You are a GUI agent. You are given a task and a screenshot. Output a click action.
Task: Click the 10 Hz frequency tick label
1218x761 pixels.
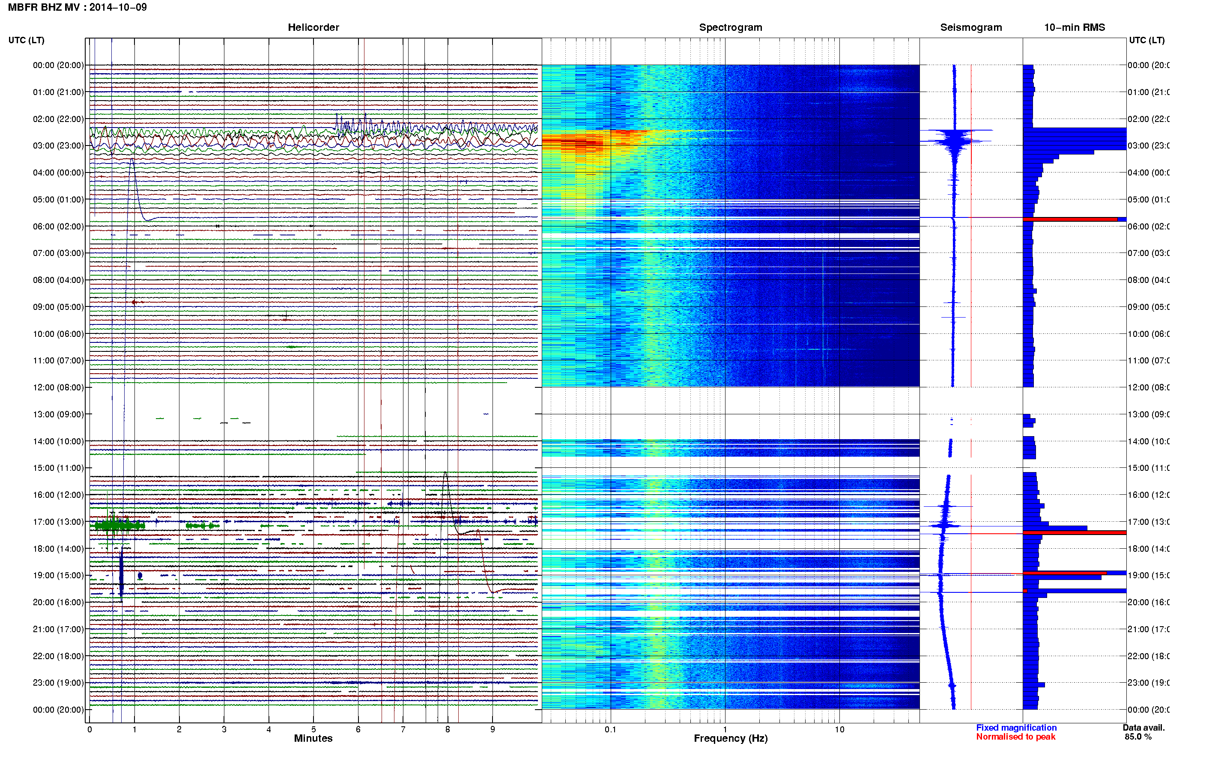point(839,729)
